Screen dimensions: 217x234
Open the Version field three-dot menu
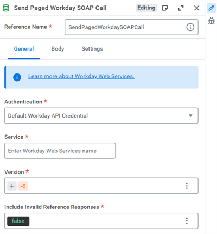187,186
